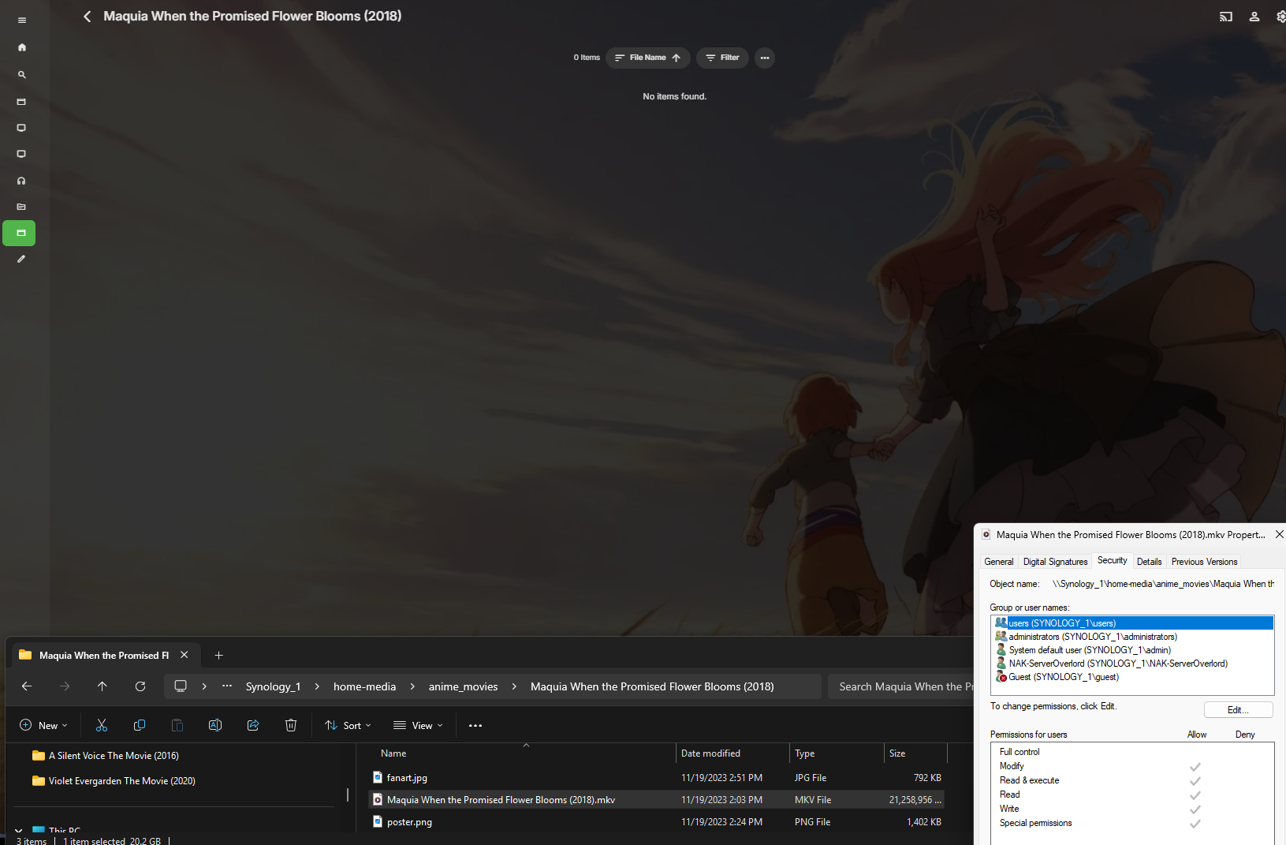Screen dimensions: 1286x845
Task: Go back using Jellyfin back arrow
Action: [88, 17]
